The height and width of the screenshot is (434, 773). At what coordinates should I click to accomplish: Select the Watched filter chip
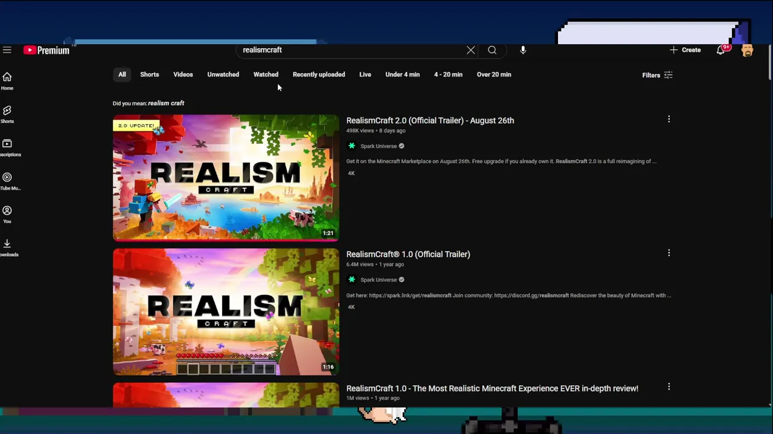[266, 75]
